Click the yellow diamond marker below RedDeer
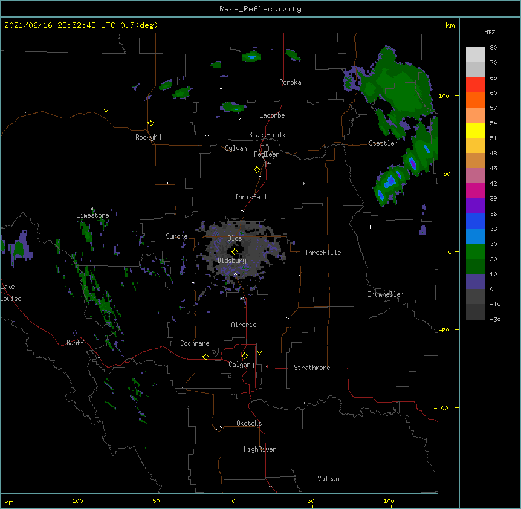 pyautogui.click(x=257, y=169)
